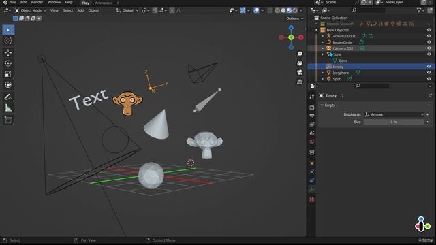The image size is (436, 245).
Task: Select the Scale tool
Action: 8,74
